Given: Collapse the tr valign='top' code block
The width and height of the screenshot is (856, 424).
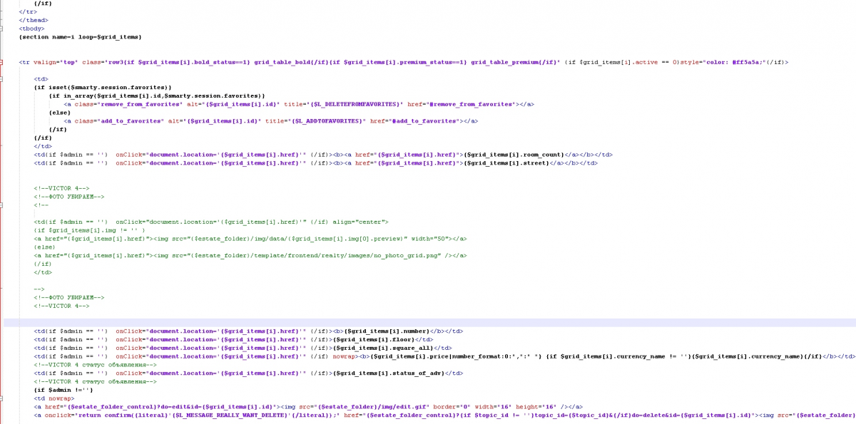Looking at the screenshot, I should 2,62.
